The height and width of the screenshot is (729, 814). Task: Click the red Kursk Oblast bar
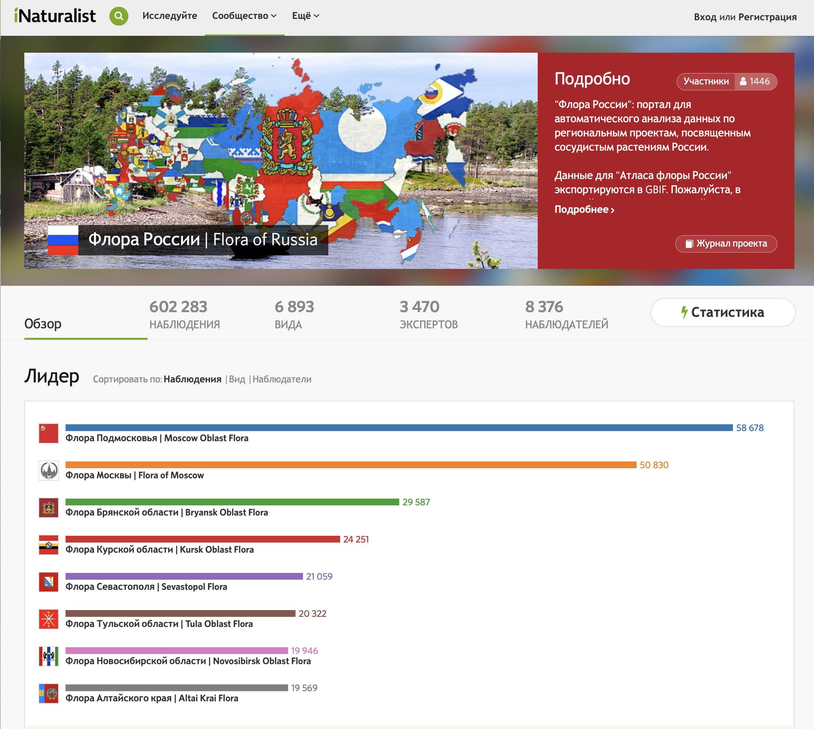point(203,539)
